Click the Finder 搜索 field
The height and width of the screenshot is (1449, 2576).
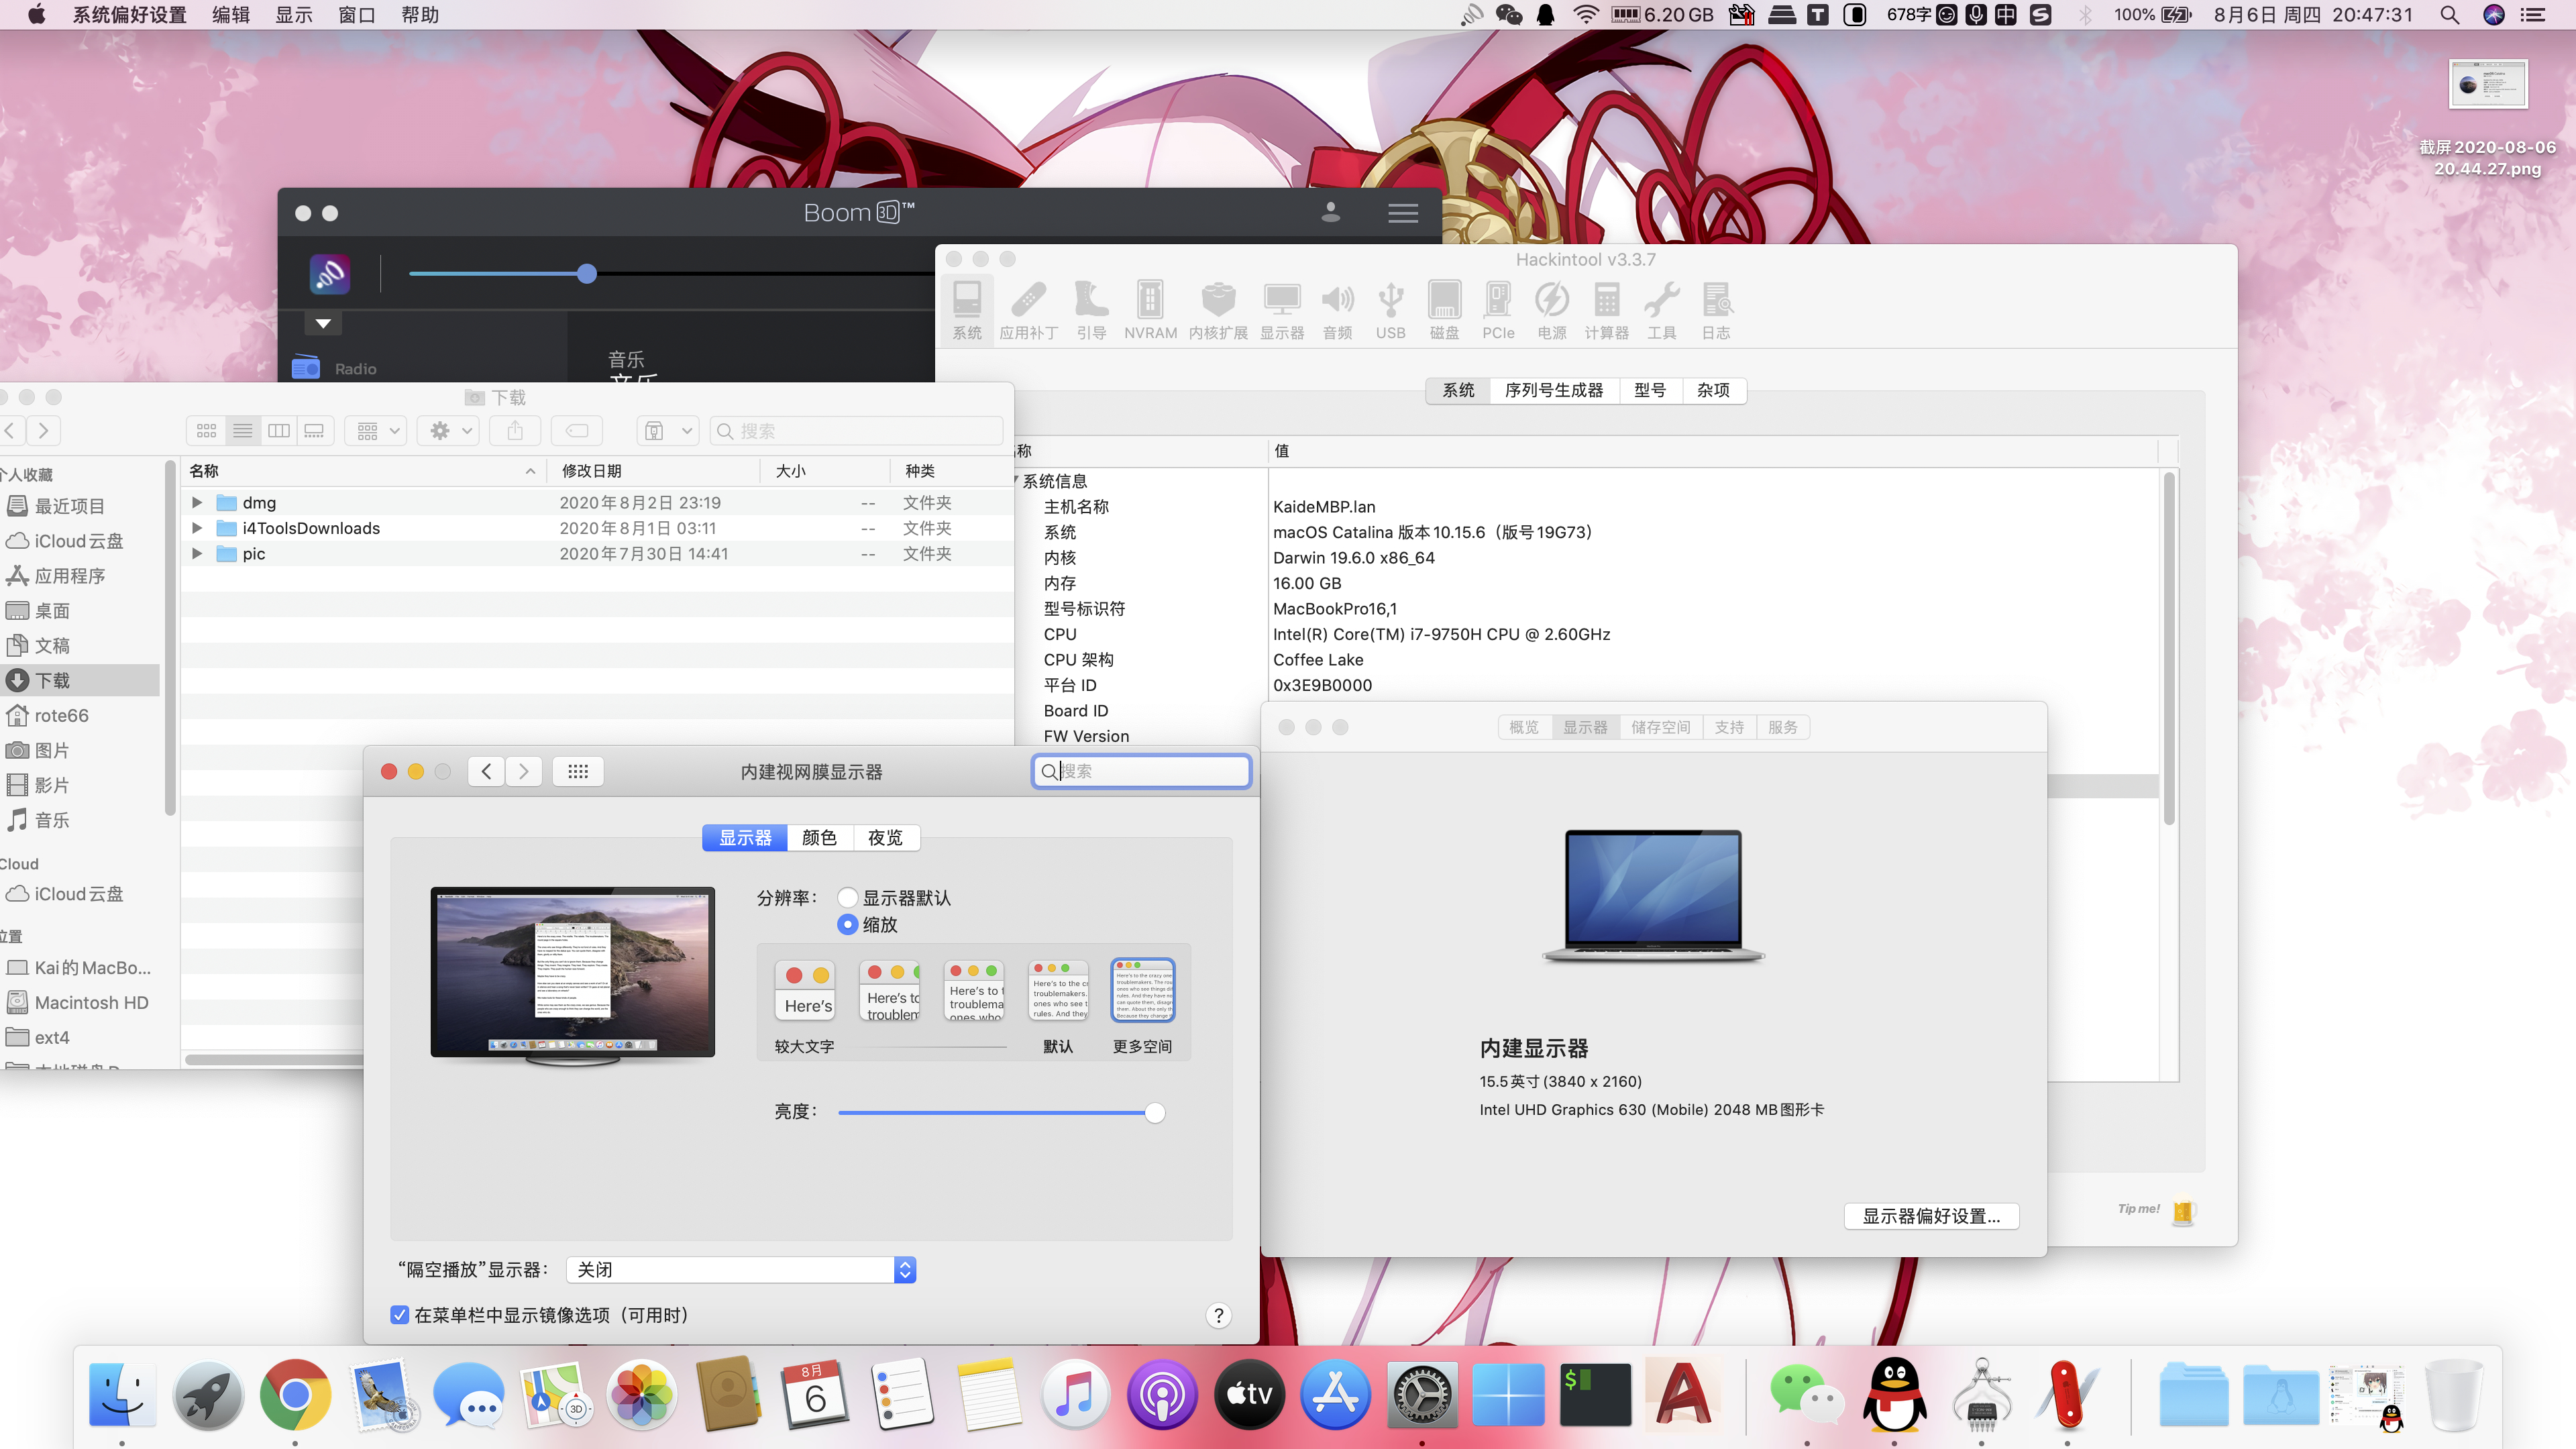[x=856, y=431]
